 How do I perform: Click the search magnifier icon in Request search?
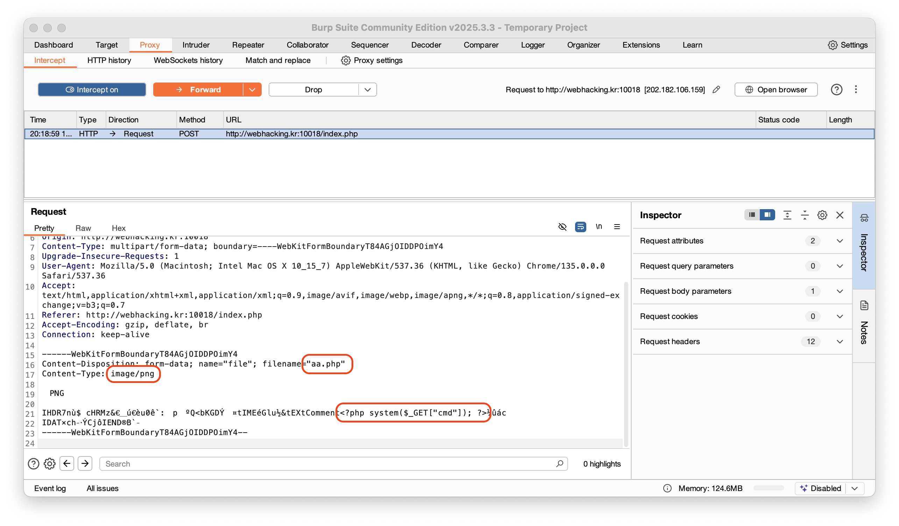(559, 464)
